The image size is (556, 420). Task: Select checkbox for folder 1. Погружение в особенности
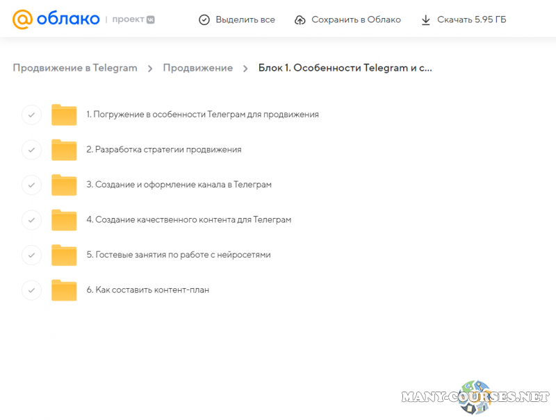[31, 115]
